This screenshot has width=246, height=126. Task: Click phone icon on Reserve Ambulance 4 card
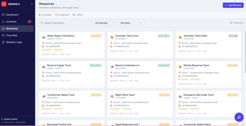point(111,76)
